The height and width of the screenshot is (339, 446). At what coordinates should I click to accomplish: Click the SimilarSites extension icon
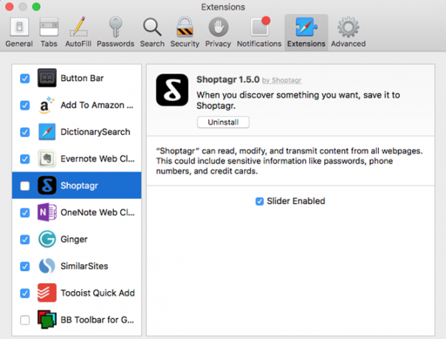pos(47,266)
